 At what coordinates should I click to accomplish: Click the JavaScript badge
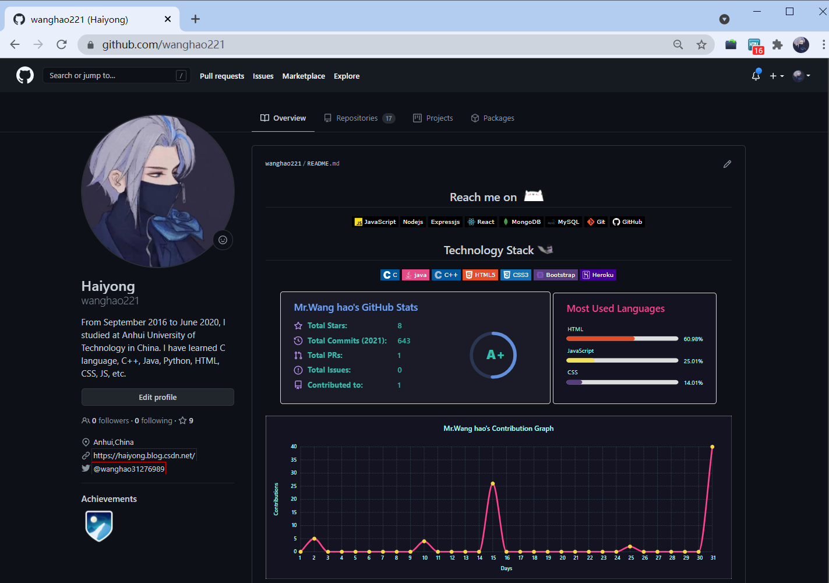(x=376, y=222)
